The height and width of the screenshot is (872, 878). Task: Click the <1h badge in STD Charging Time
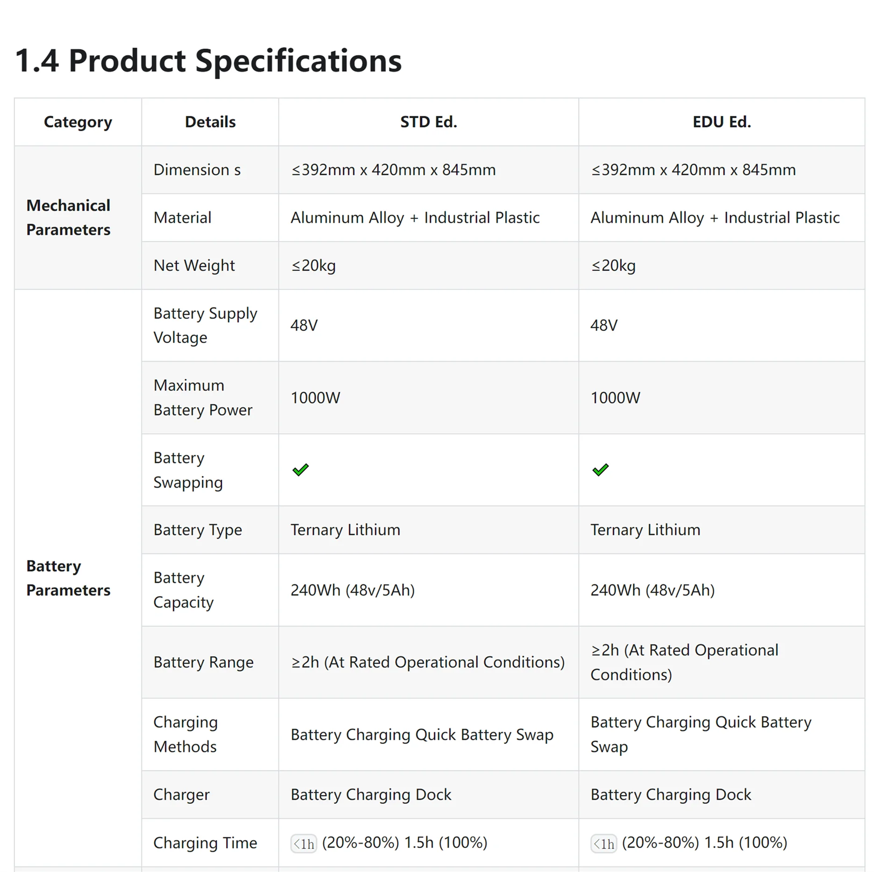304,844
